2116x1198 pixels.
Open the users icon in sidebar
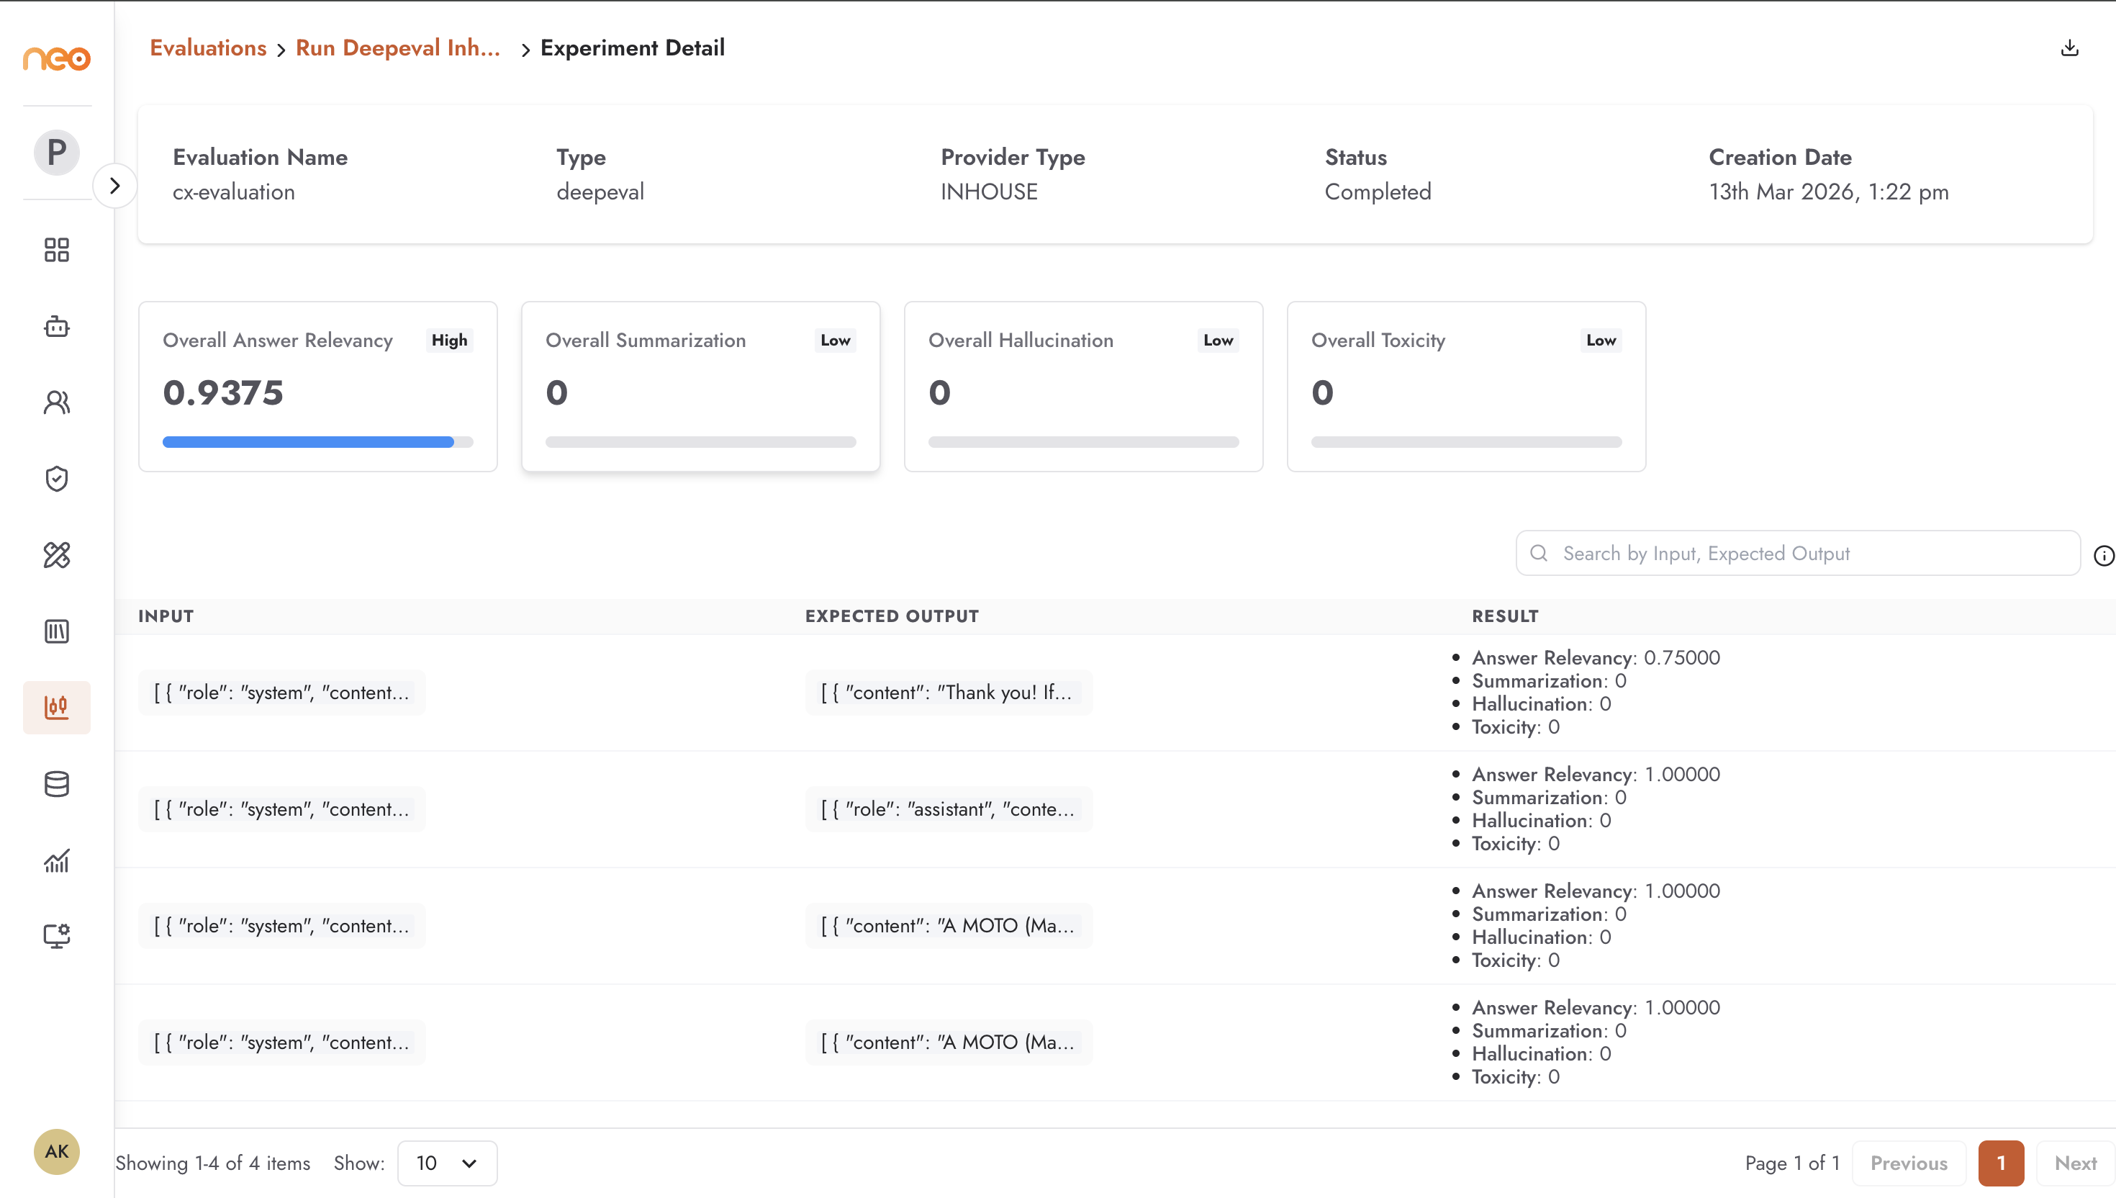tap(56, 402)
